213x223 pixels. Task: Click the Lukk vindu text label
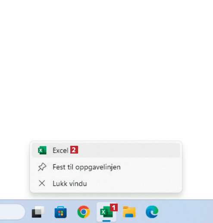[x=70, y=184]
